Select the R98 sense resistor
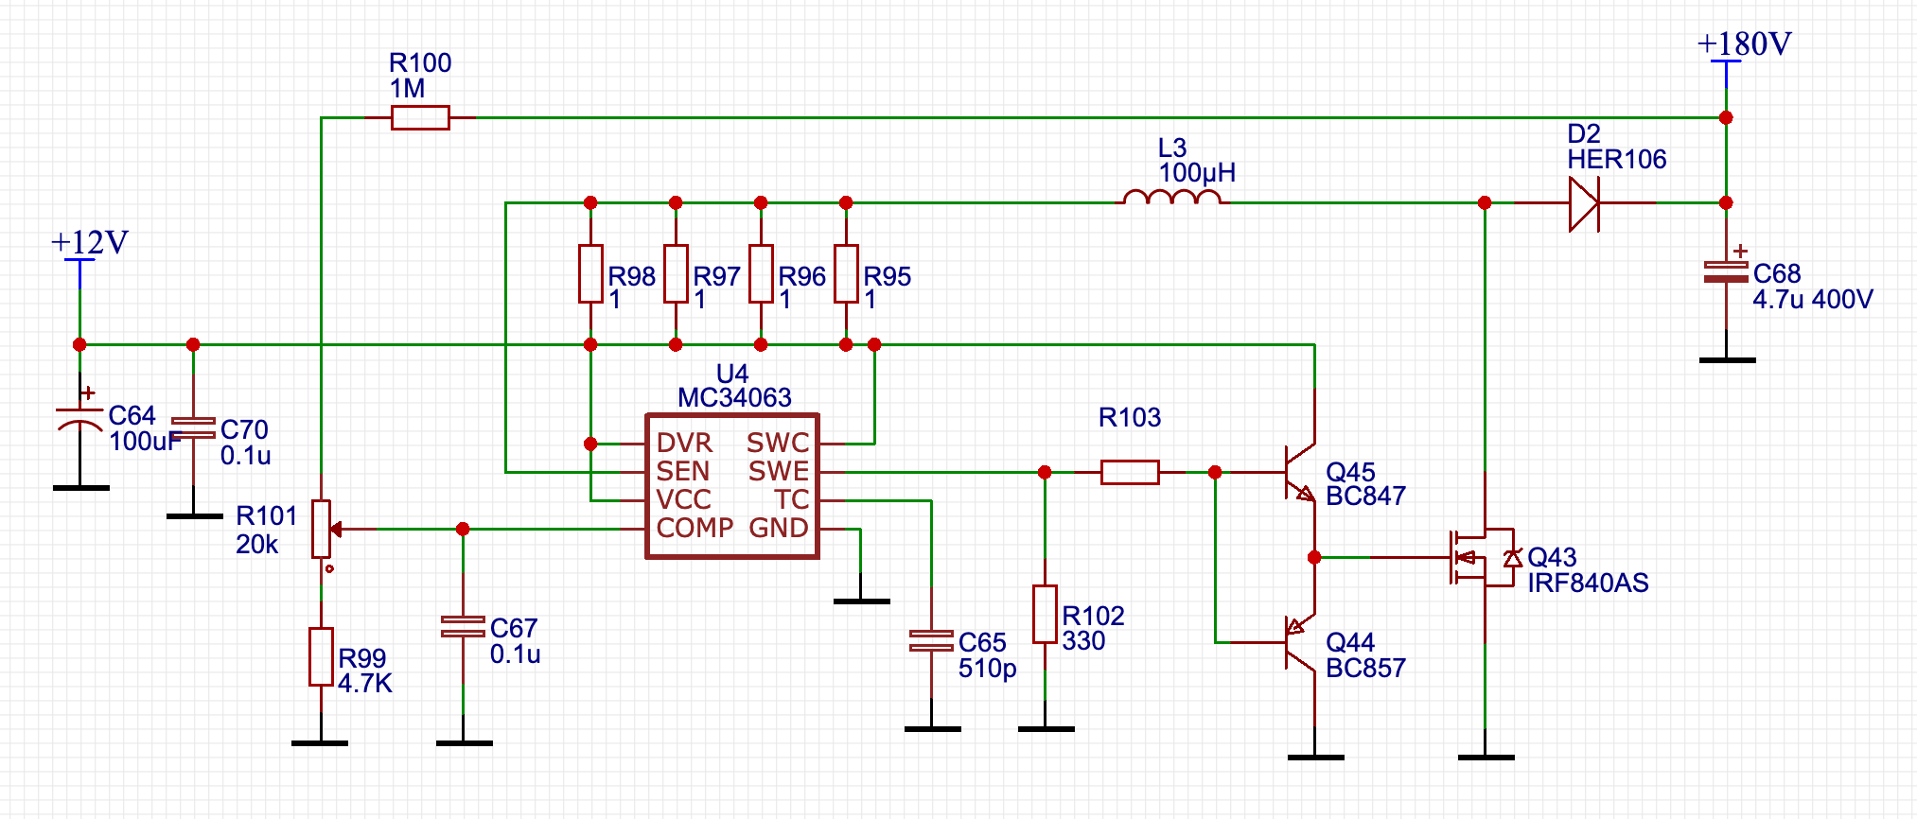Screen dimensions: 1917x819 click(590, 273)
